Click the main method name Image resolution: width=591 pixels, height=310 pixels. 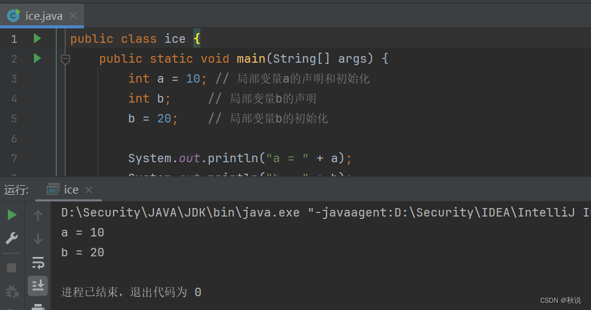coord(251,59)
